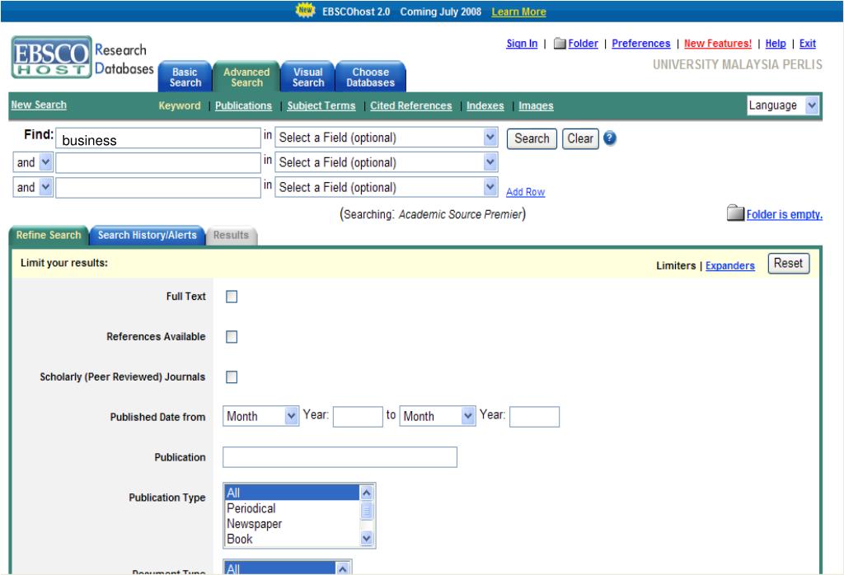Viewport: 844px width, 575px height.
Task: Click the third row search term field
Action: [x=158, y=188]
